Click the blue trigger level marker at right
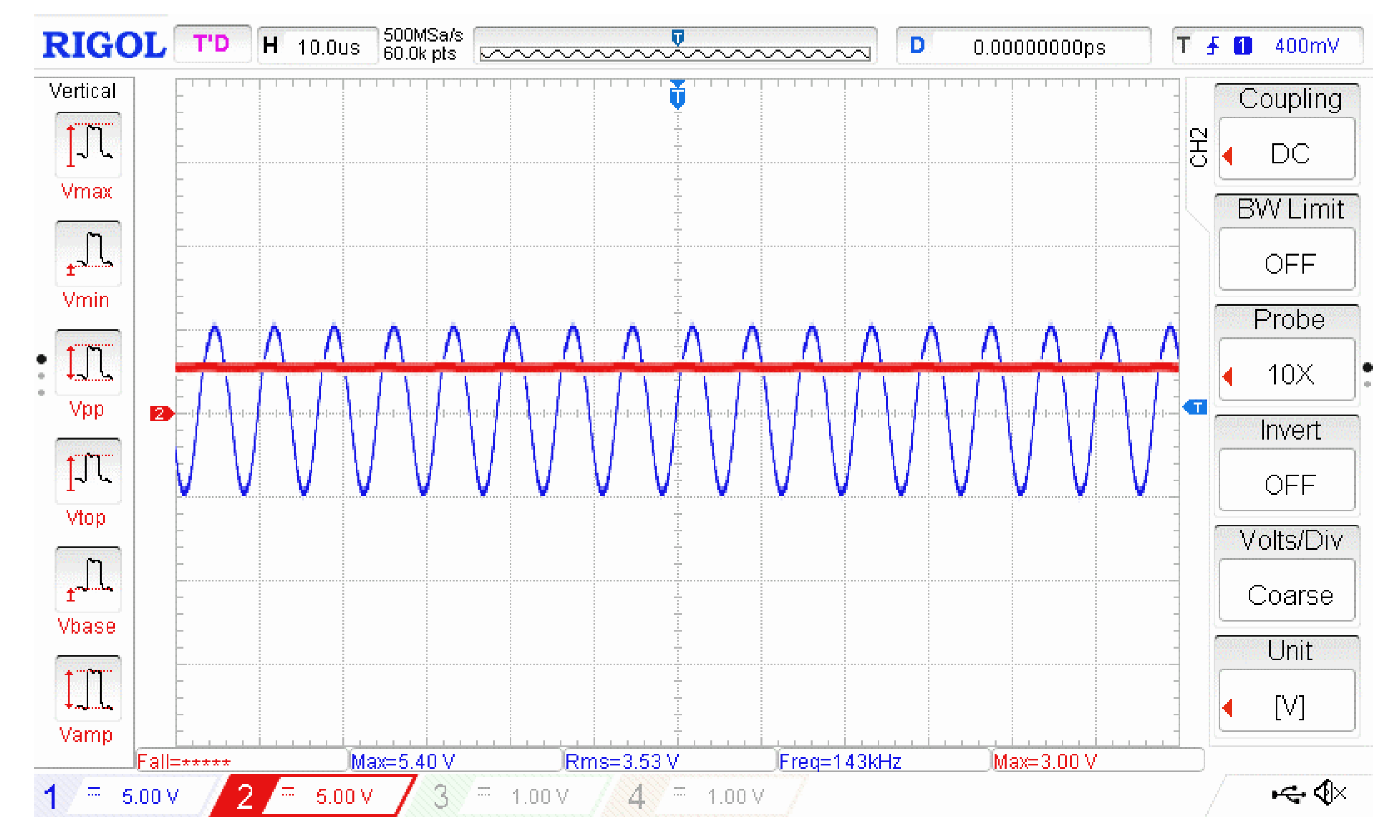The width and height of the screenshot is (1395, 838). [x=1194, y=407]
